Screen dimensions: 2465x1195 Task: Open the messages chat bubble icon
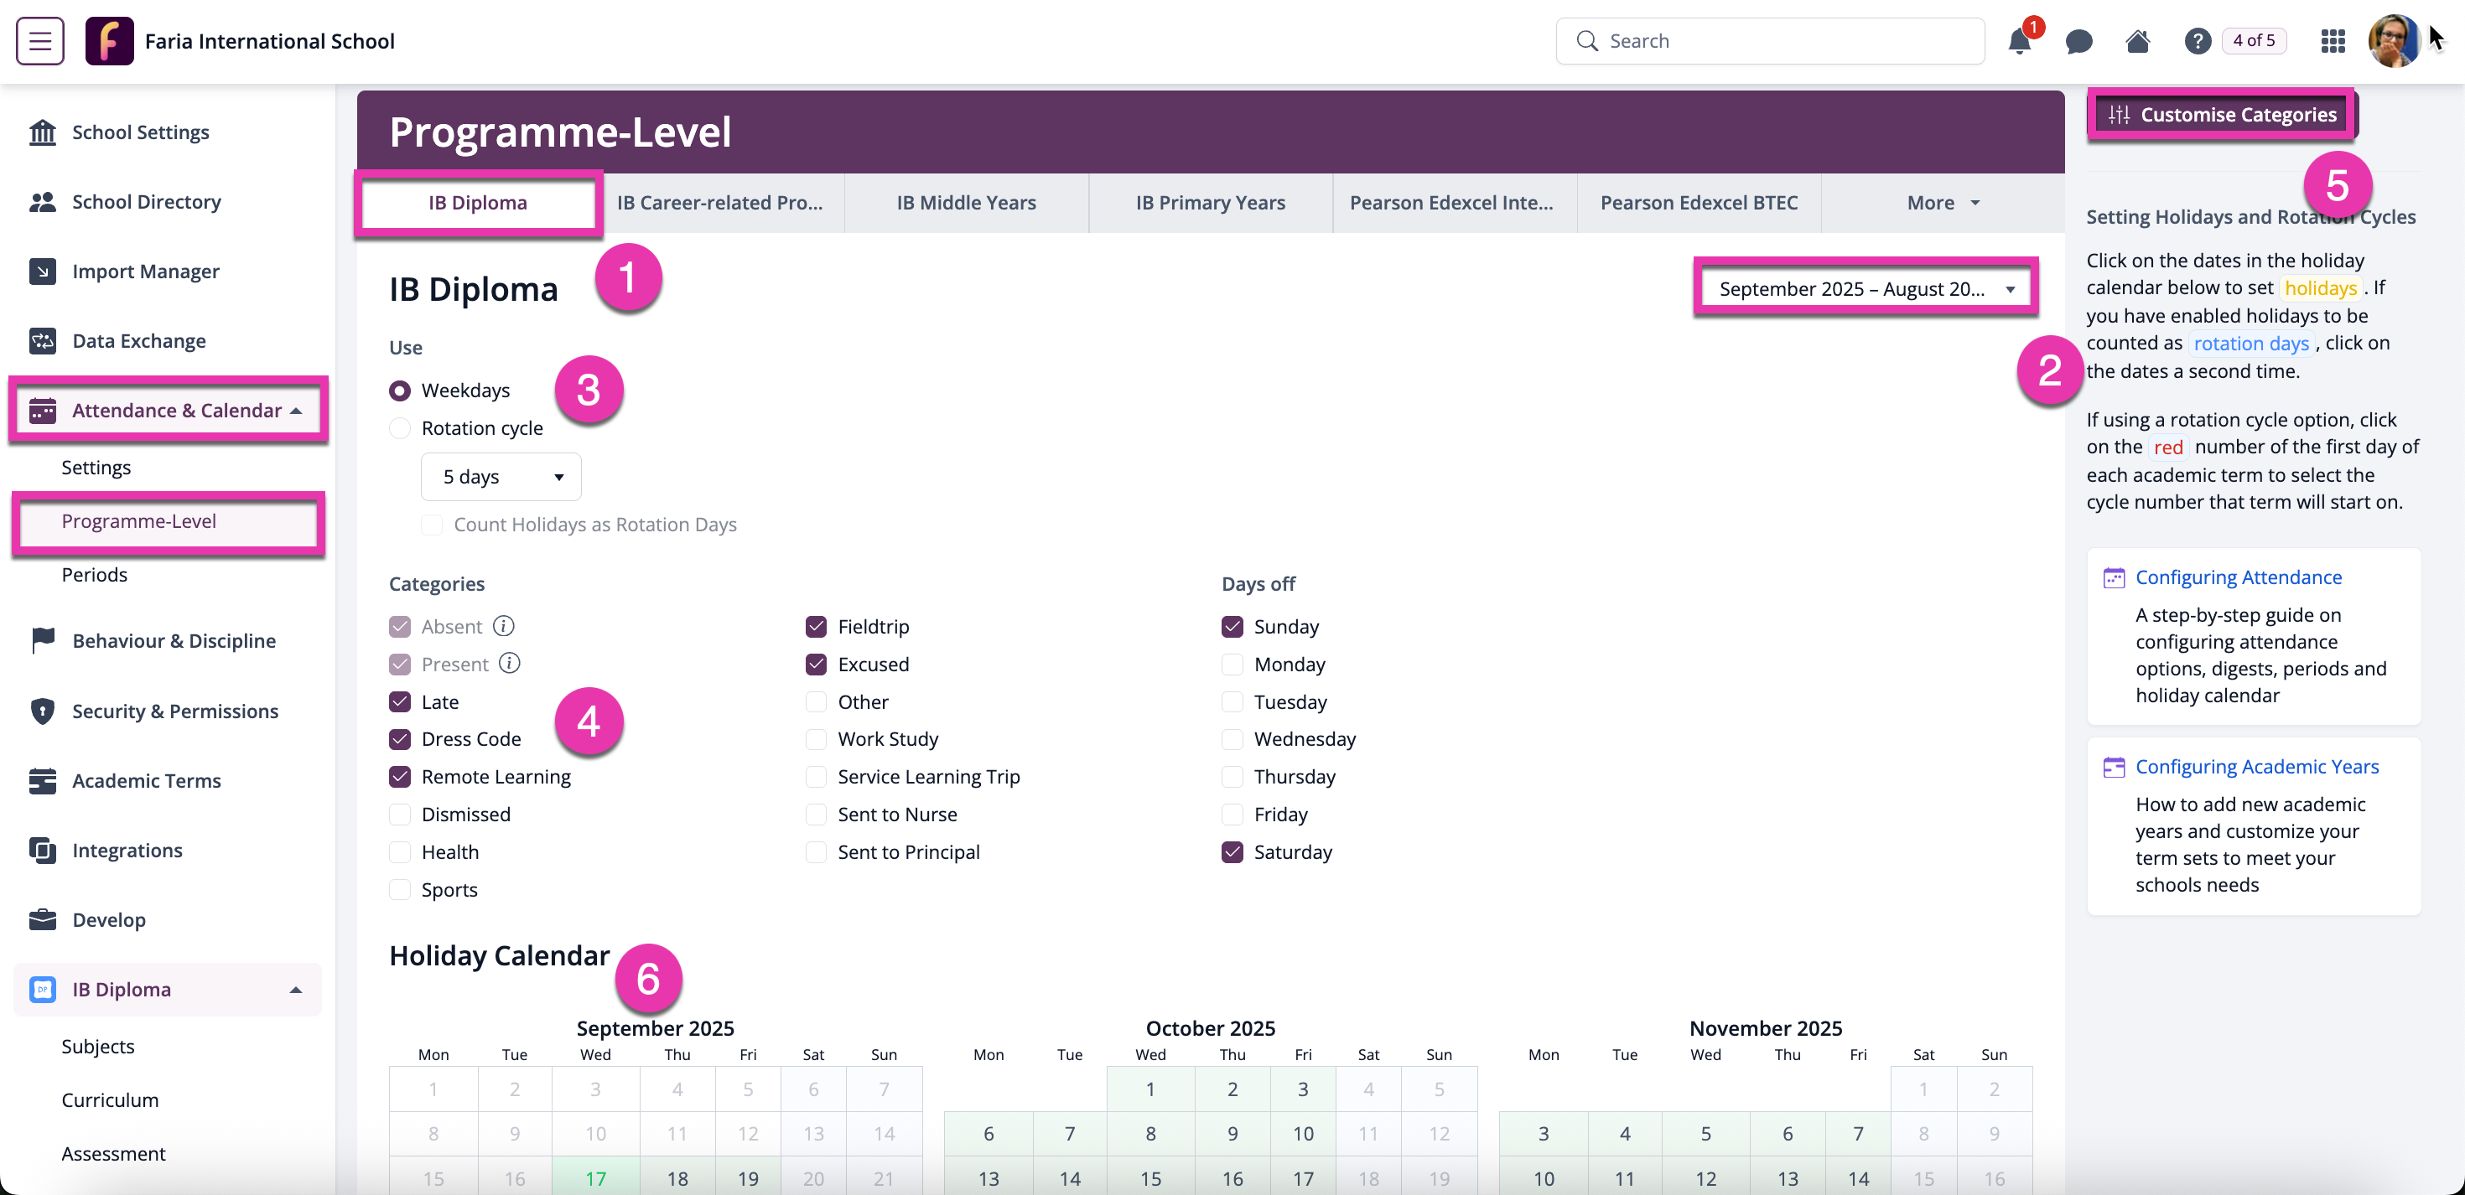[2078, 41]
